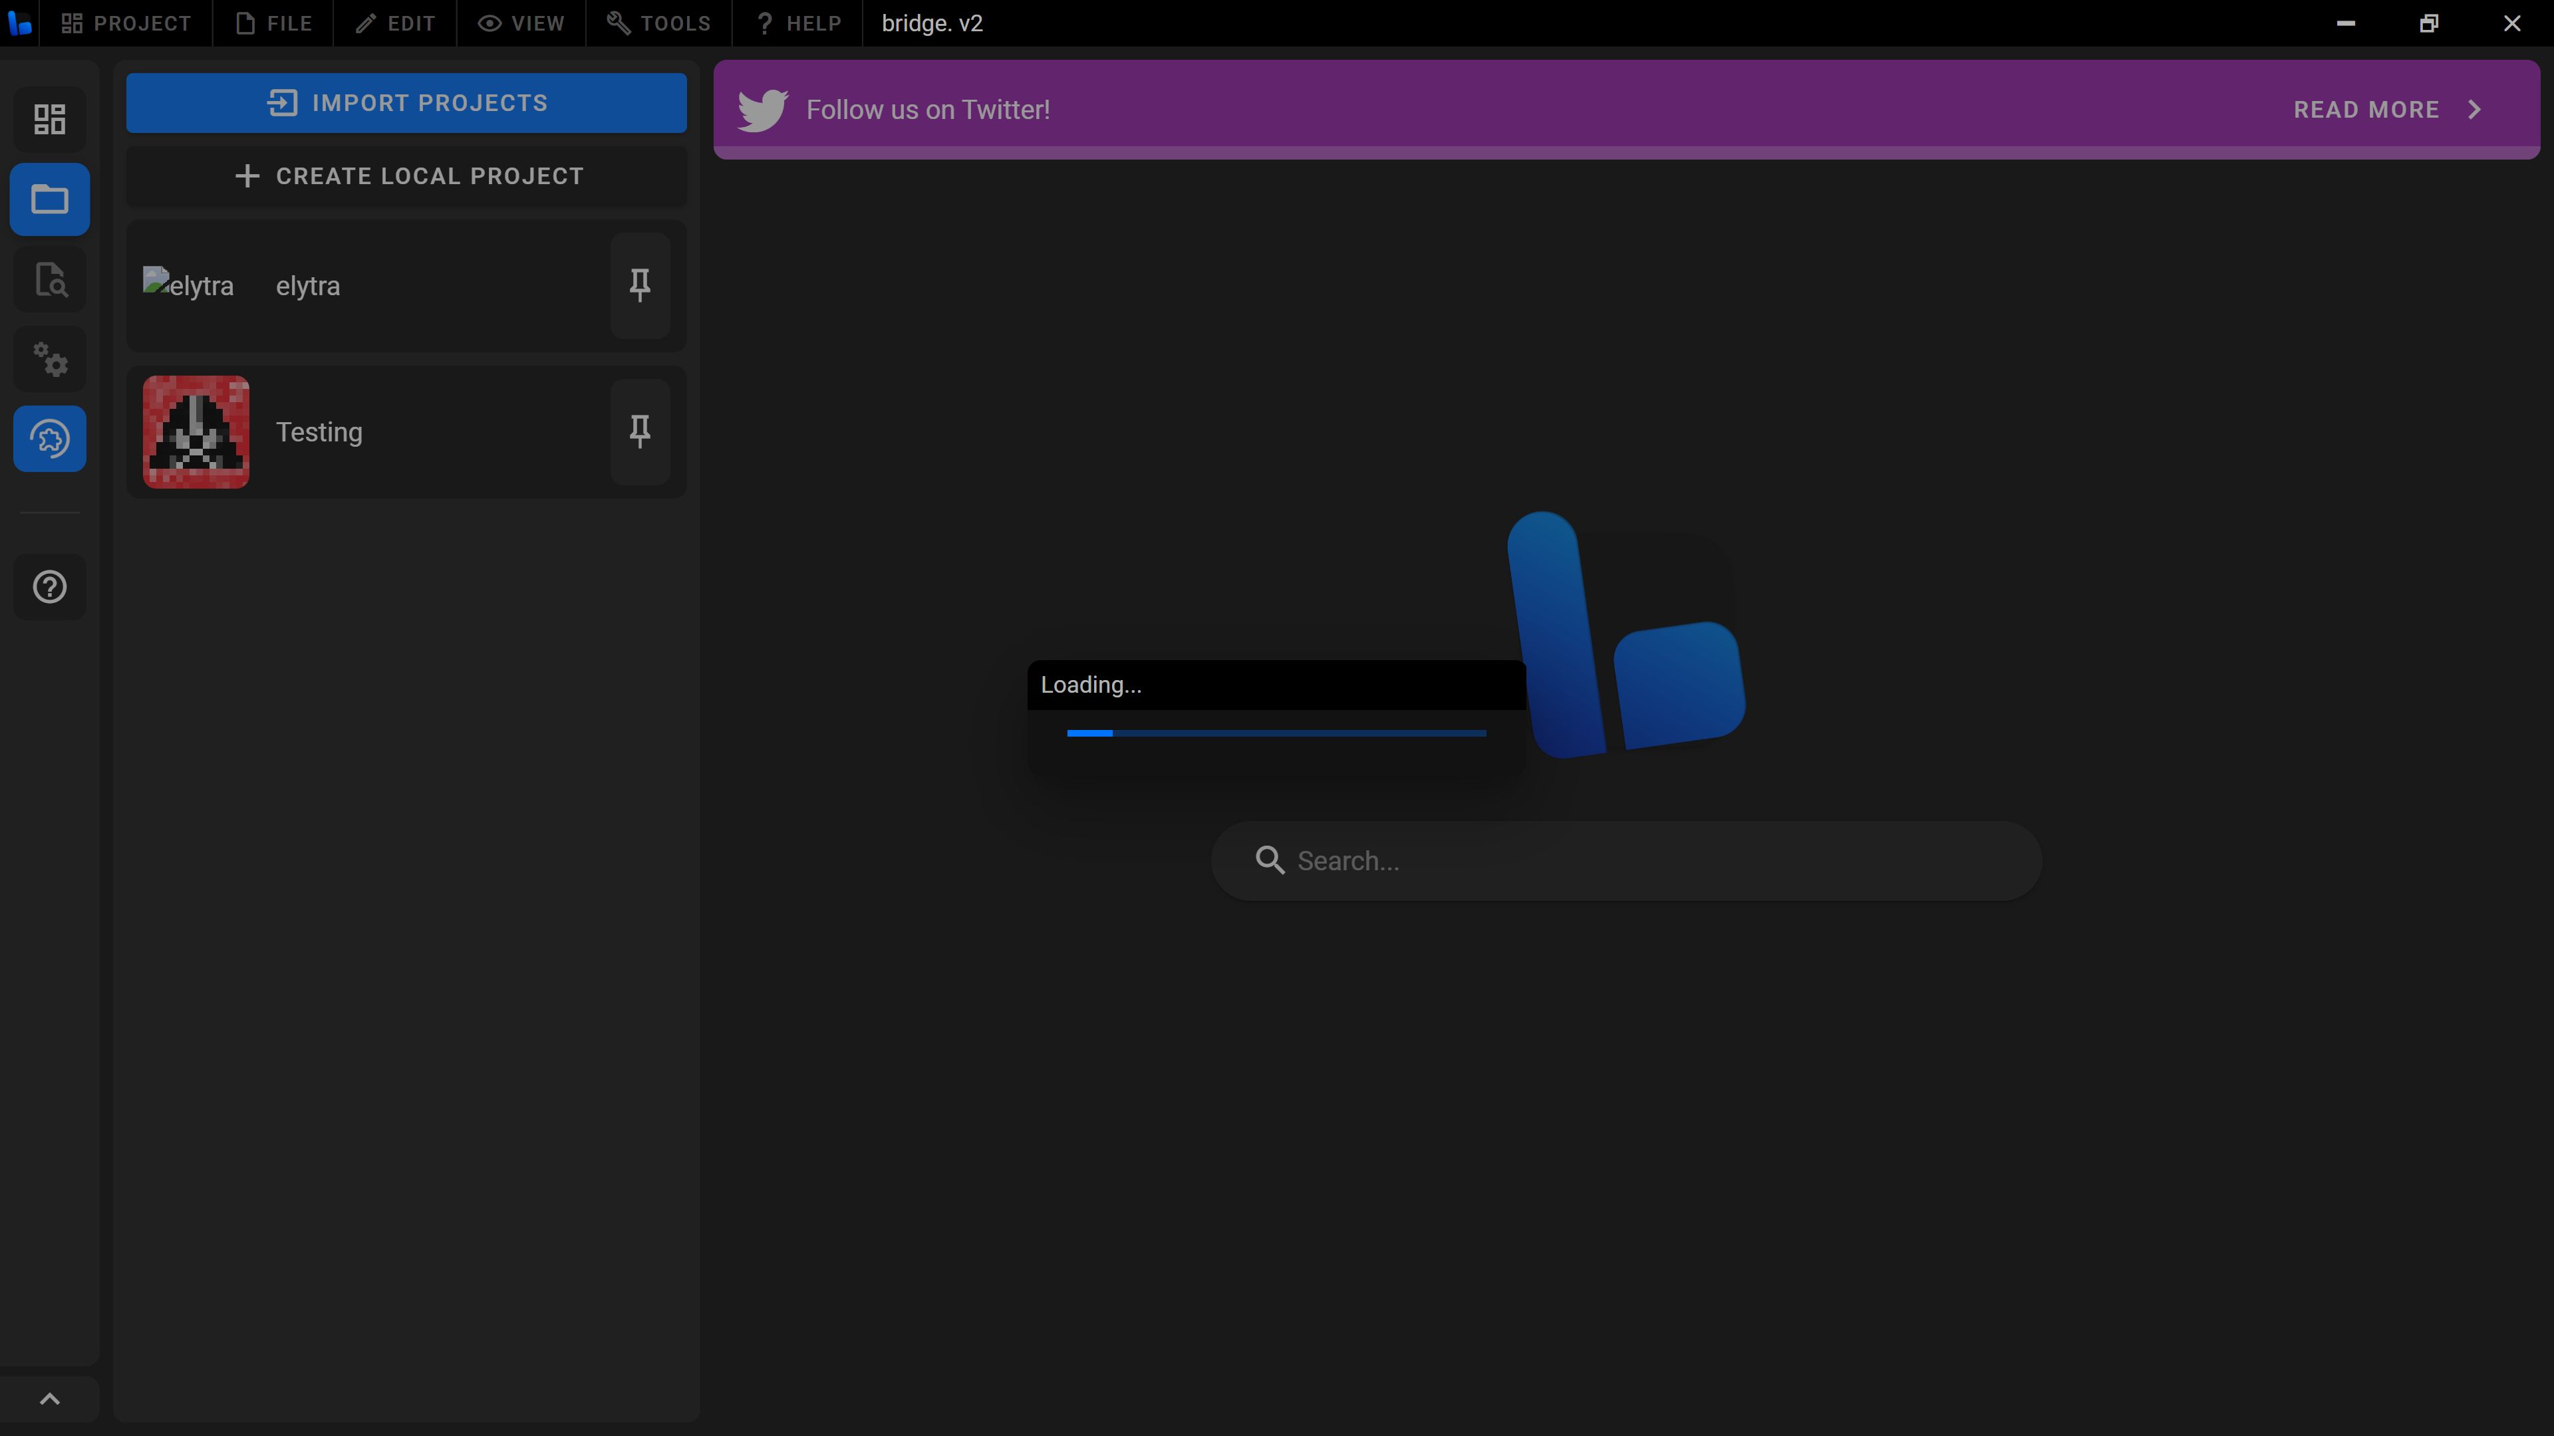Click the extensions puzzle sidebar icon

coord(50,438)
